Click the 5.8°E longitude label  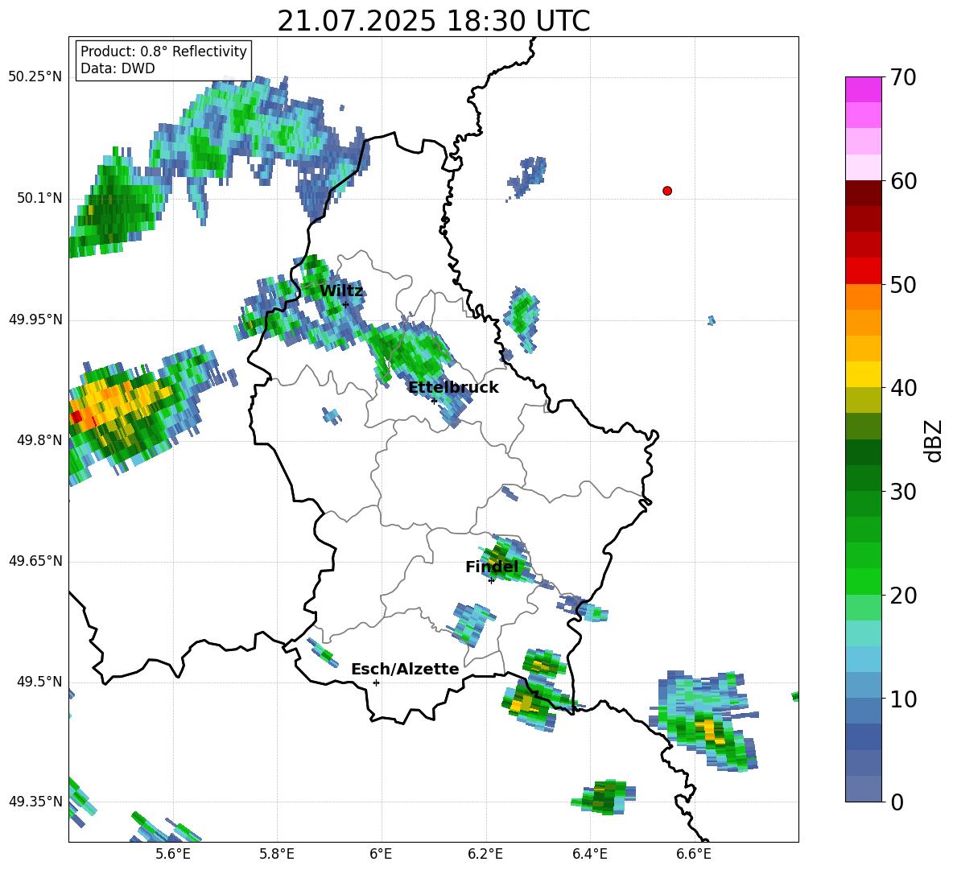(277, 854)
